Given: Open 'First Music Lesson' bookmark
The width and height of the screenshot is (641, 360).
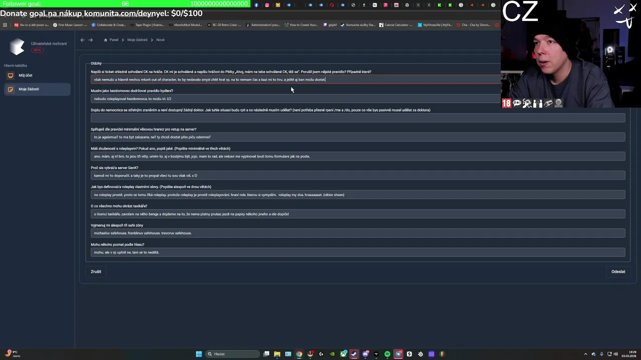Looking at the screenshot, I should [70, 25].
